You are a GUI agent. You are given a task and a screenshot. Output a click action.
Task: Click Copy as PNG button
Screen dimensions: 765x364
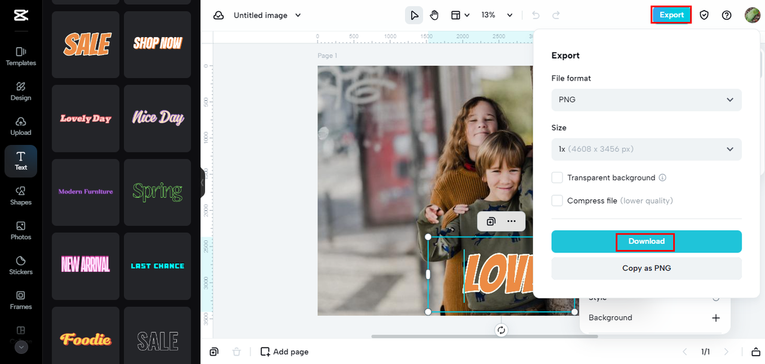(646, 269)
